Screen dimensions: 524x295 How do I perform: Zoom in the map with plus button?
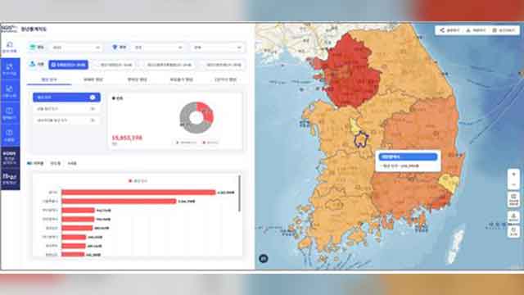(x=513, y=175)
